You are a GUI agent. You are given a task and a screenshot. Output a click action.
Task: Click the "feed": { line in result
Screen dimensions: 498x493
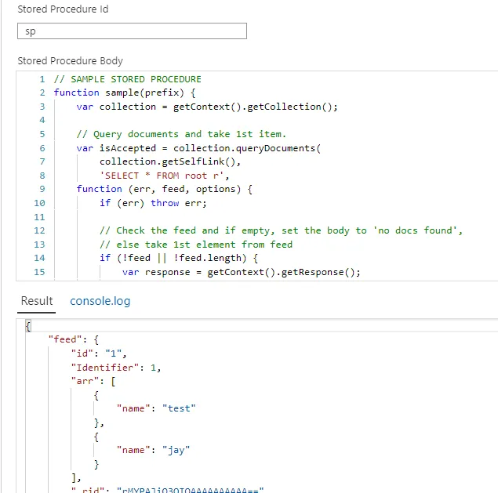(74, 339)
